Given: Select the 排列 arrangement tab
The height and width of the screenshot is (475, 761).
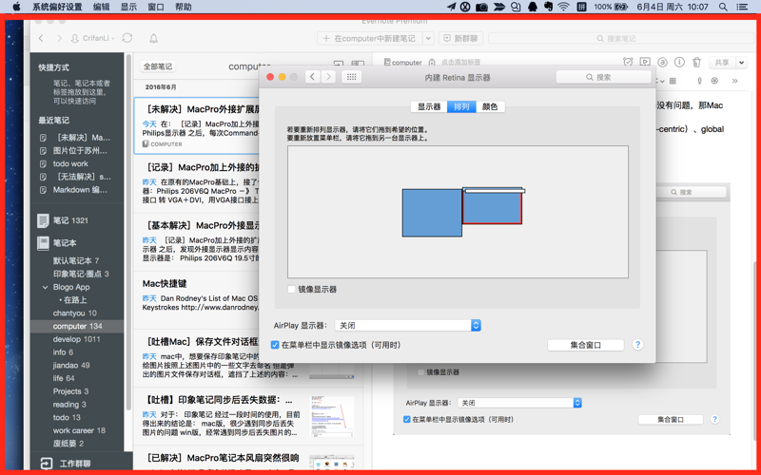Looking at the screenshot, I should pos(461,106).
